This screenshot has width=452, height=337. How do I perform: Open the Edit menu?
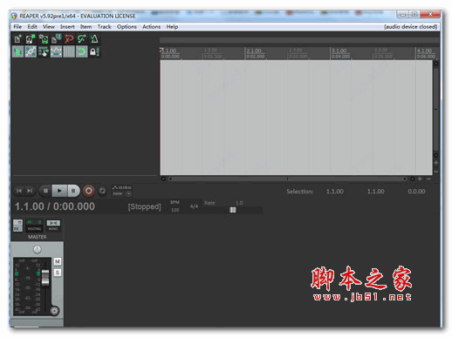[x=32, y=27]
